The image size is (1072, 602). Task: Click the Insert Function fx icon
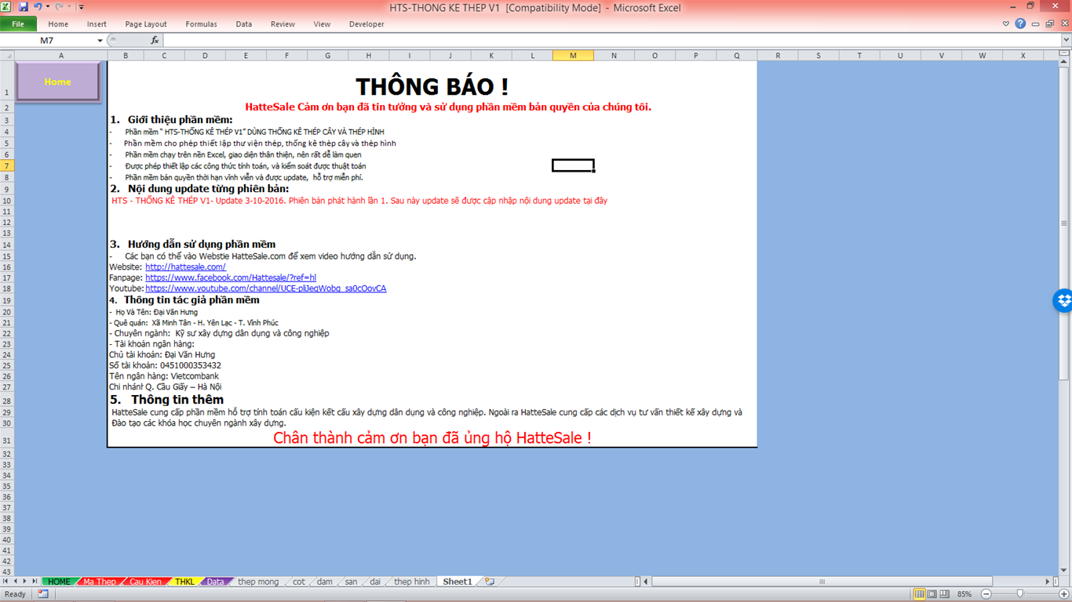pyautogui.click(x=155, y=40)
